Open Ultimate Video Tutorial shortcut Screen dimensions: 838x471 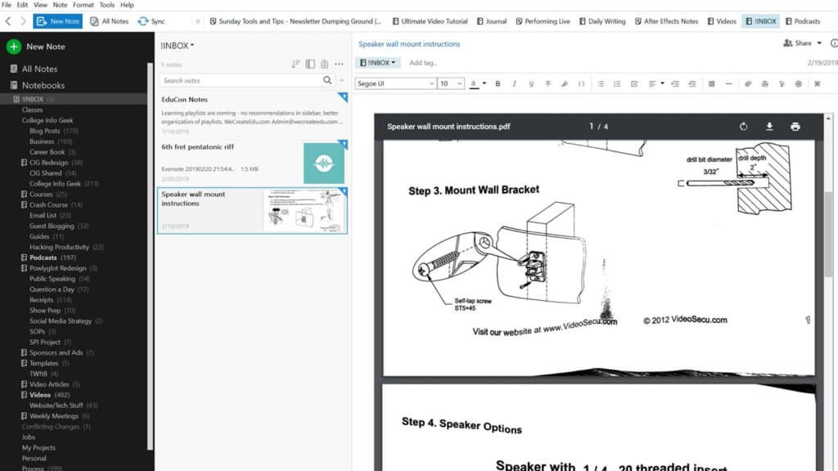(430, 21)
